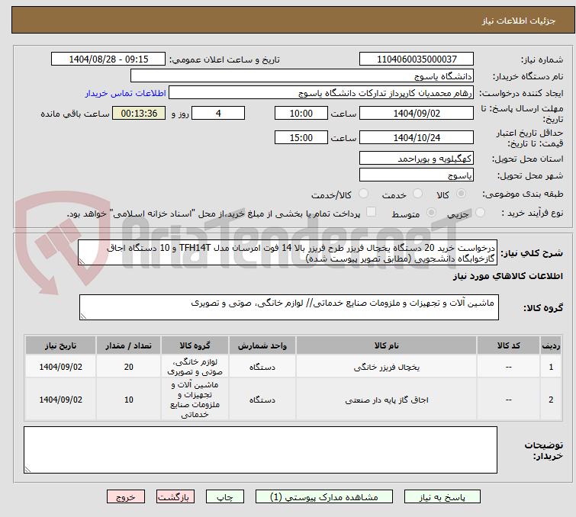
Task: Click the اطلاعات کالاهای مورد نیاز section heading
Action: click(x=507, y=276)
